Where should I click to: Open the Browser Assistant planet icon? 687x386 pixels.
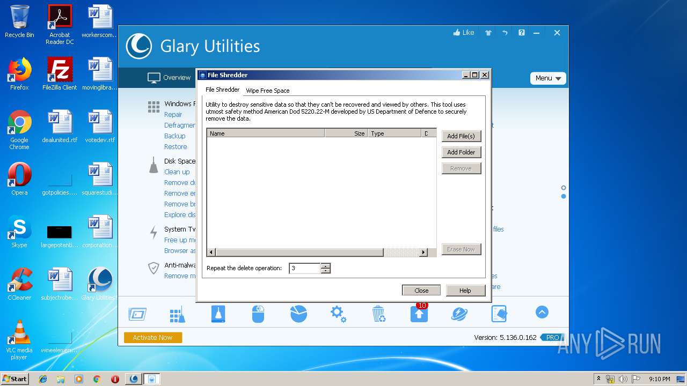[459, 314]
